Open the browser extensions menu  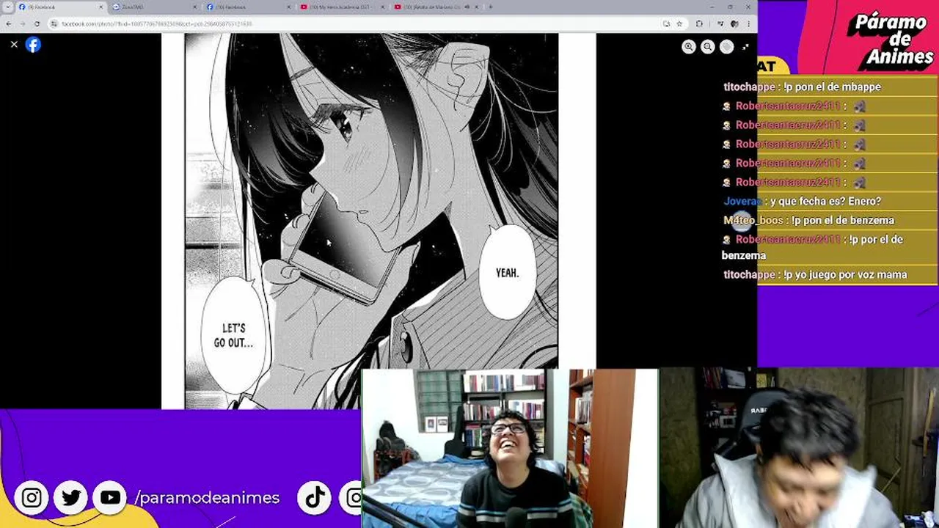699,23
